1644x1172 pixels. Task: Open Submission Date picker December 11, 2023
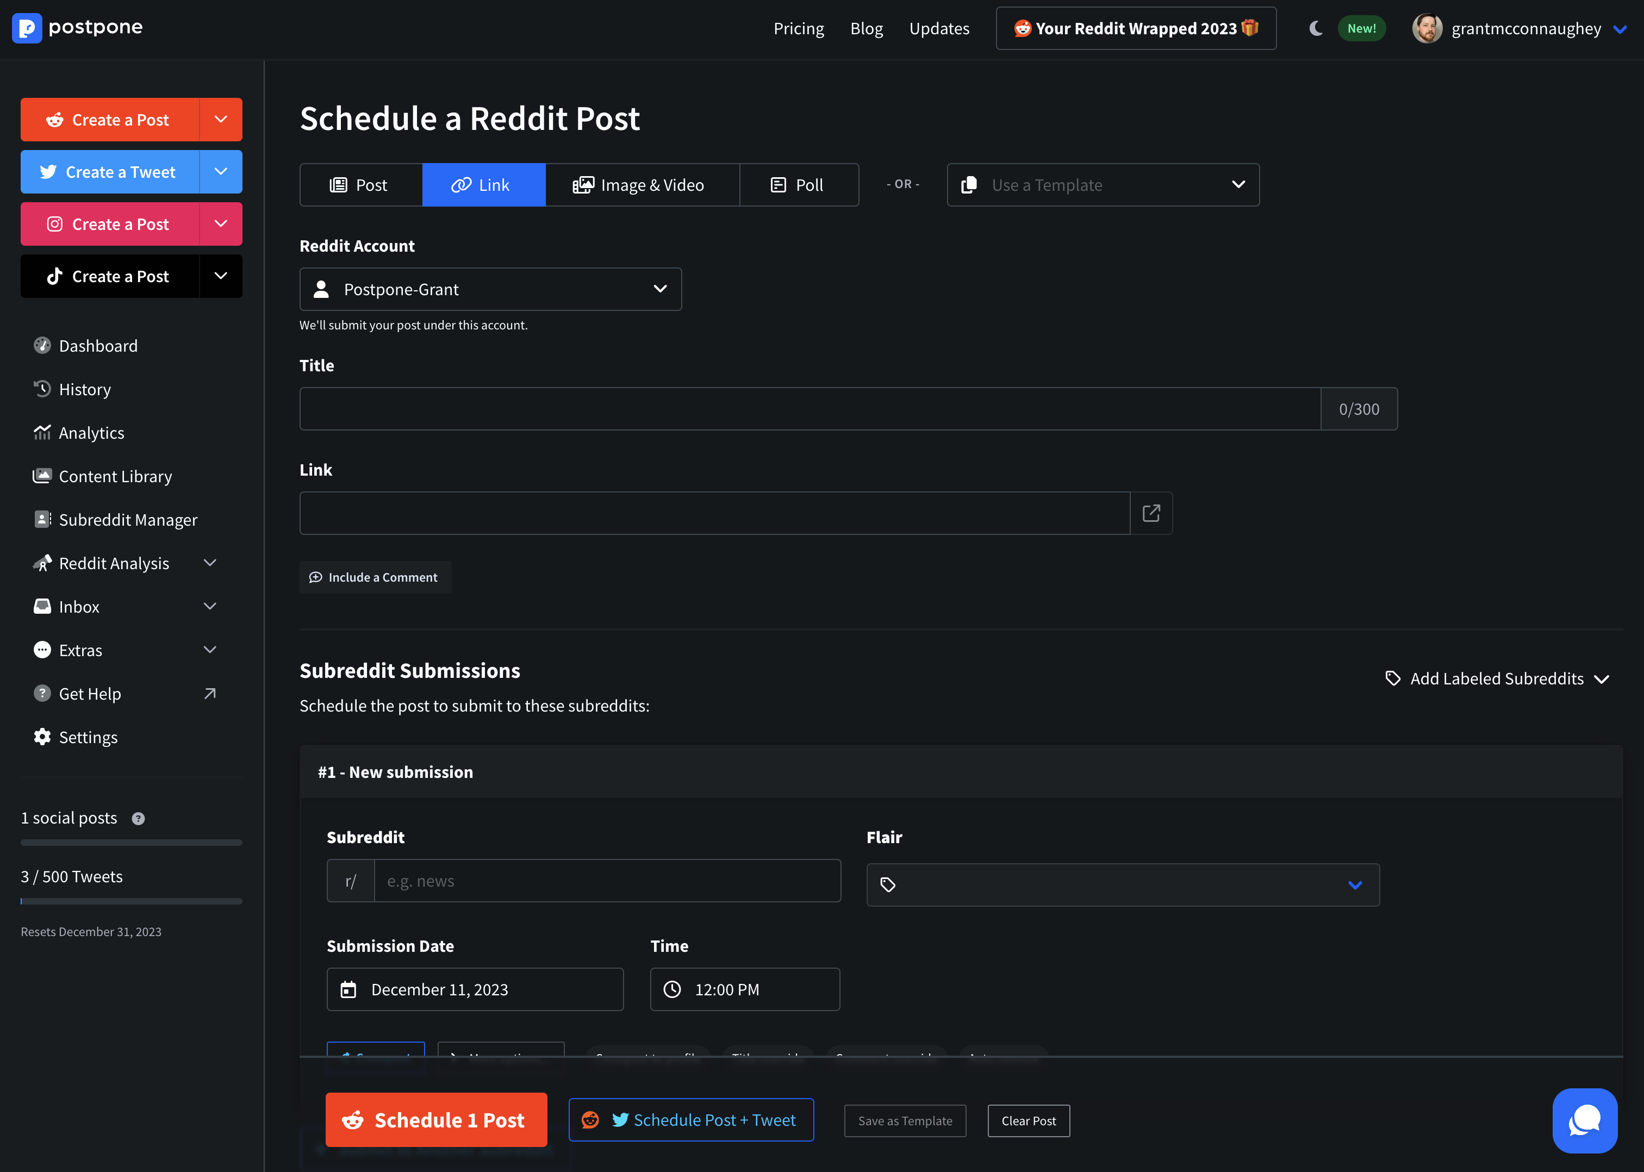[475, 989]
